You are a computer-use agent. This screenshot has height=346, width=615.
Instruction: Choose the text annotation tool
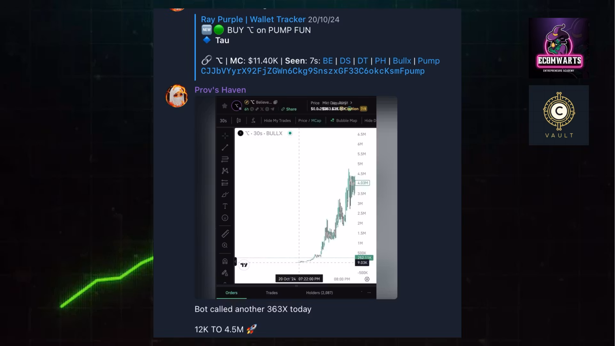click(x=225, y=206)
